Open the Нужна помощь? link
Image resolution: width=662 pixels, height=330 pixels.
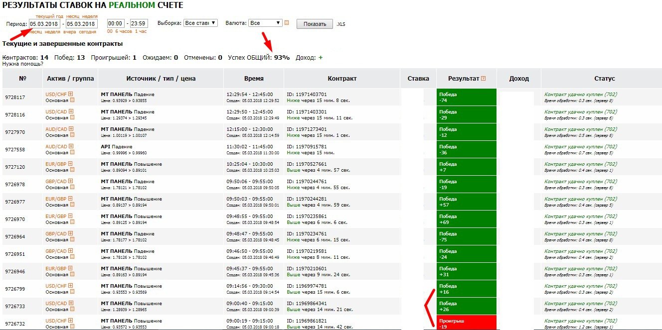(23, 64)
